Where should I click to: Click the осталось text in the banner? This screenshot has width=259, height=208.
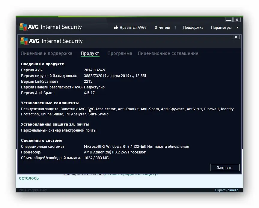pyautogui.click(x=29, y=178)
